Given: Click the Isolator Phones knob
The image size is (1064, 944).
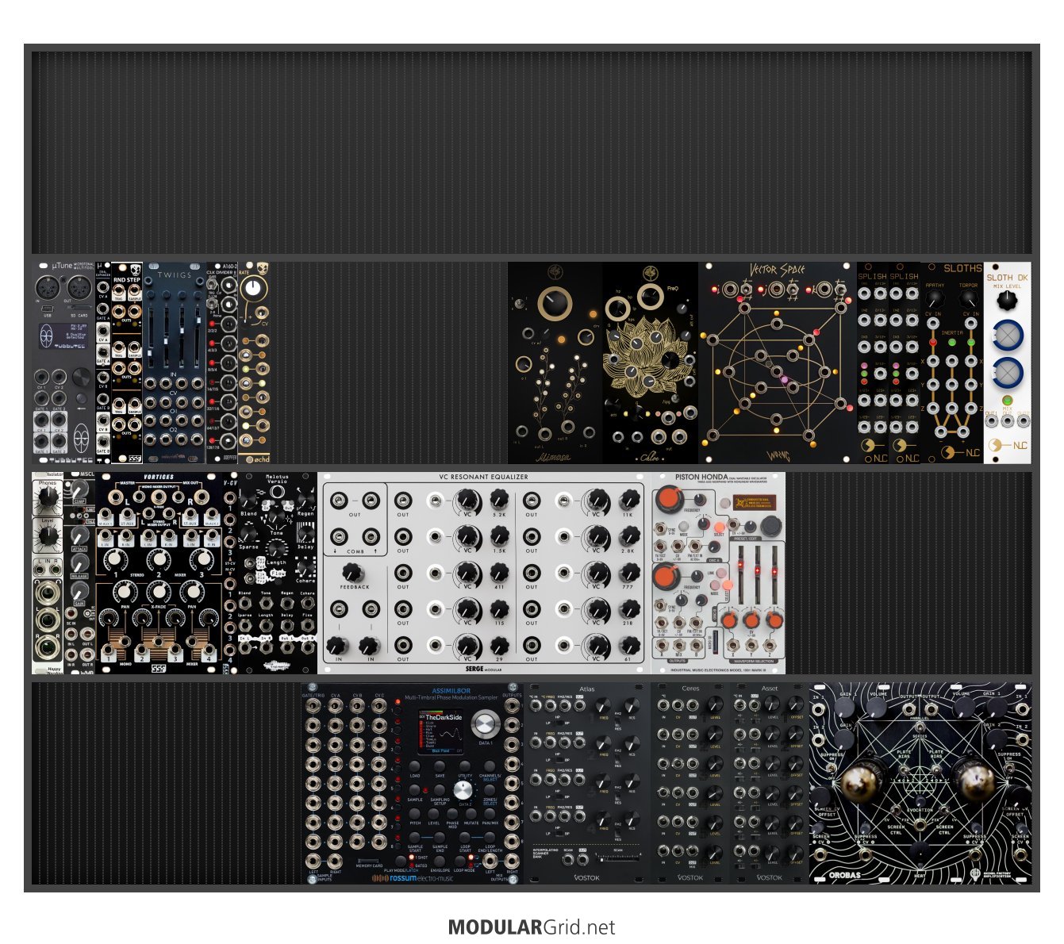Looking at the screenshot, I should [x=48, y=497].
